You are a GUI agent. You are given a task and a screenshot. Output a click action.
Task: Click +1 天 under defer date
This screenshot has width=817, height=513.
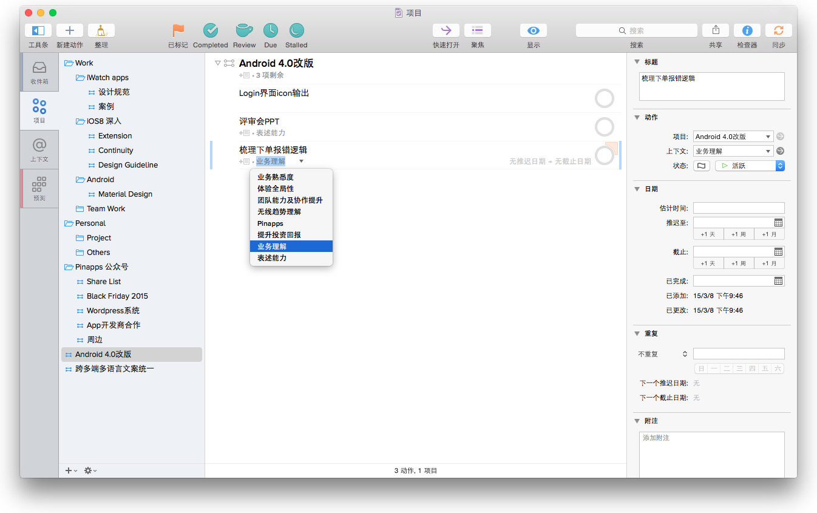(708, 234)
